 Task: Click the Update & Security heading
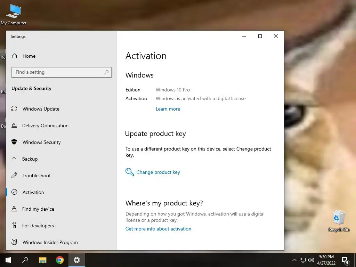31,88
